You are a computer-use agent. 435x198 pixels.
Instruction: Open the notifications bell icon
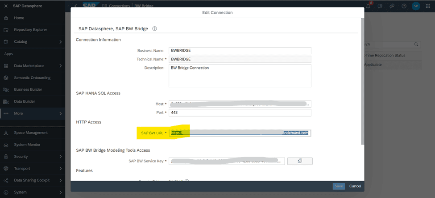point(369,6)
